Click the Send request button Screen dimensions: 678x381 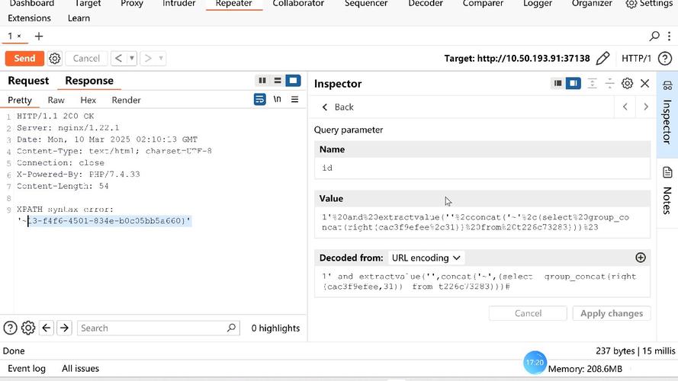pyautogui.click(x=24, y=59)
